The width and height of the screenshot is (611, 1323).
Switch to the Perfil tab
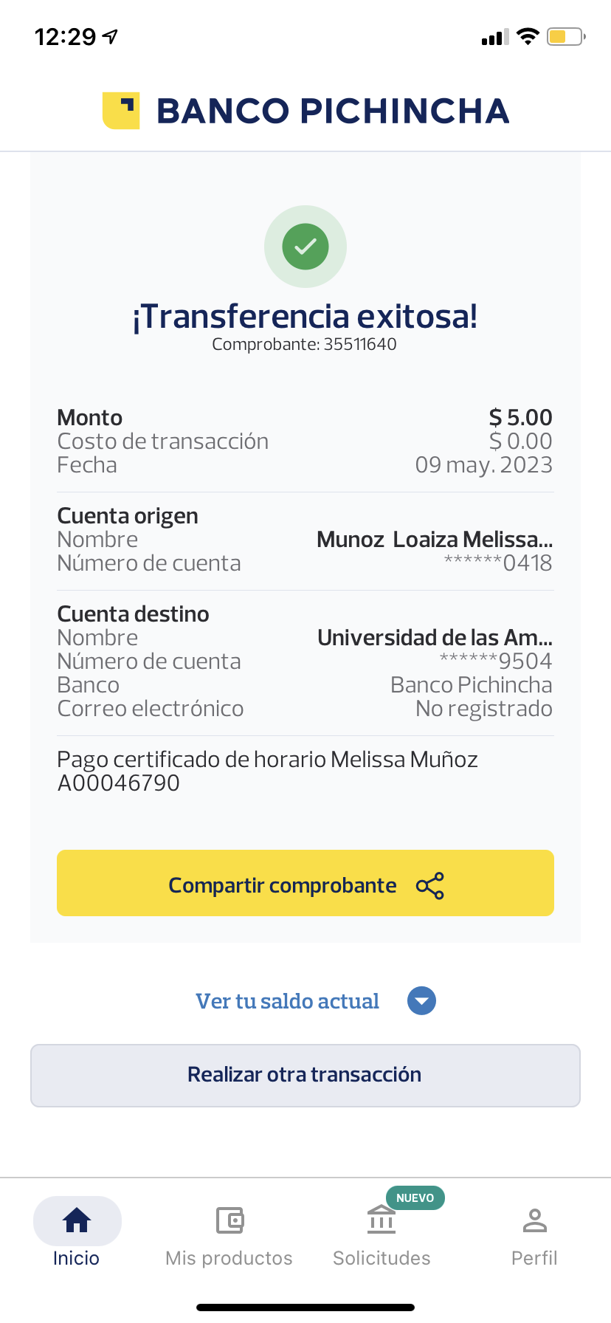[534, 1257]
